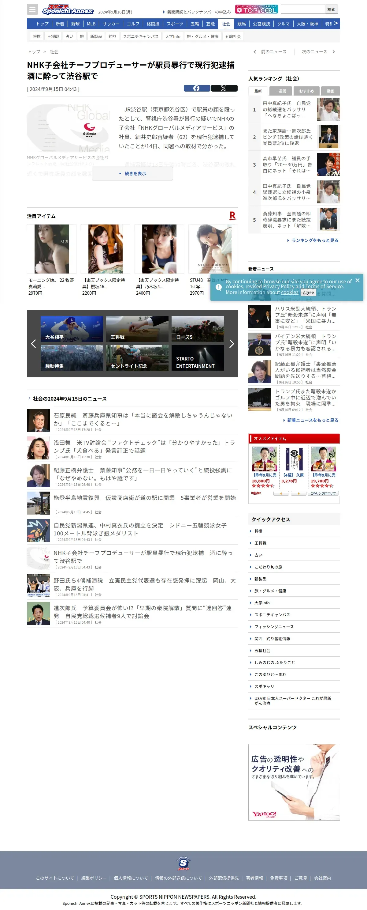Image resolution: width=367 pixels, height=910 pixels.
Task: Open the セントライト記念 carousel thumbnail
Action: click(x=137, y=358)
